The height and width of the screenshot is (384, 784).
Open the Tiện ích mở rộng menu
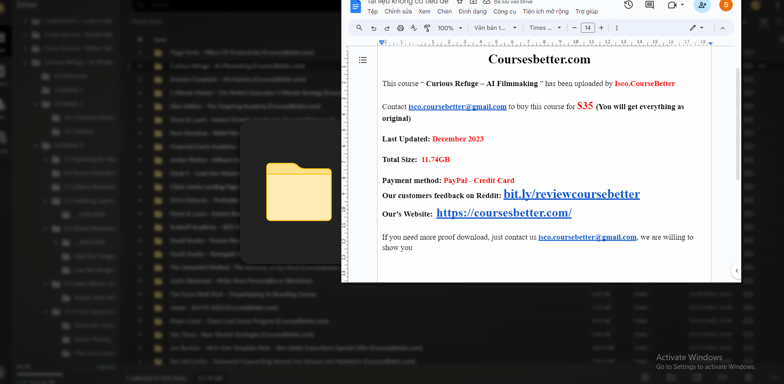point(545,11)
